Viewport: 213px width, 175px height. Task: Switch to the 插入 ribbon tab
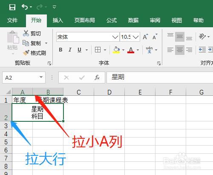[58, 20]
